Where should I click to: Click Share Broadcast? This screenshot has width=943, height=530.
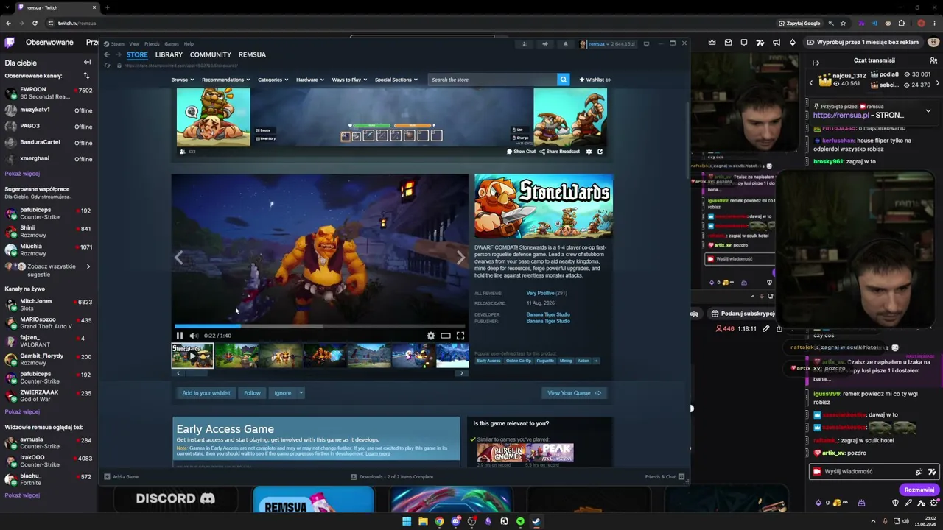[559, 152]
